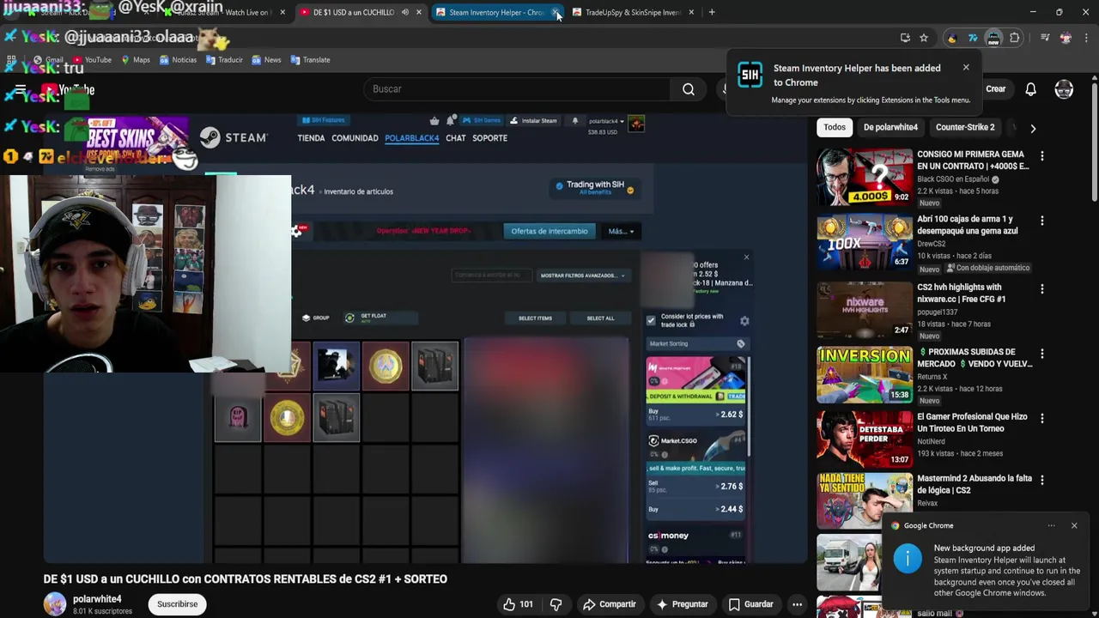Click the Crear button on YouTube

pos(996,89)
